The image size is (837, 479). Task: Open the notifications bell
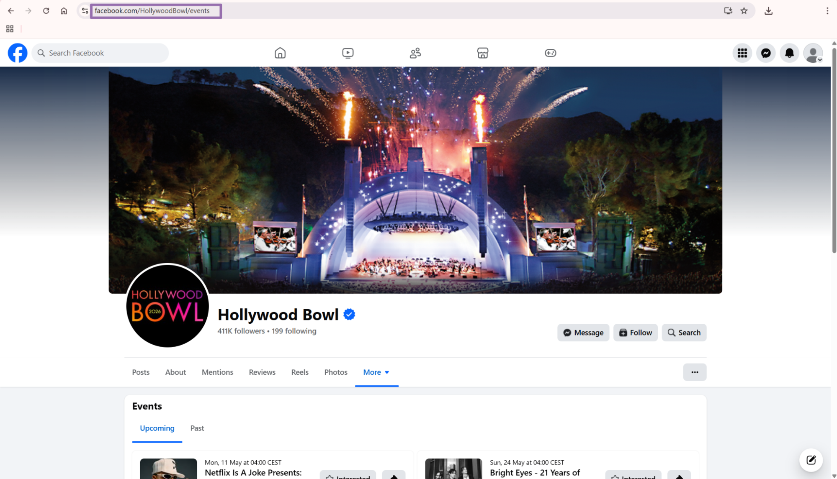pos(789,53)
